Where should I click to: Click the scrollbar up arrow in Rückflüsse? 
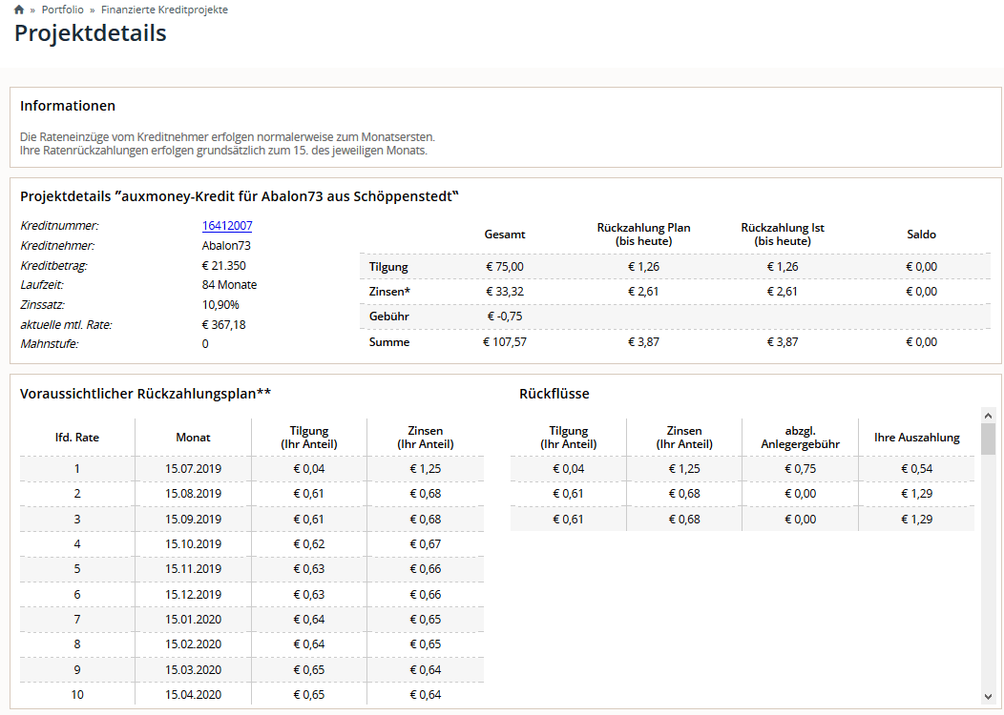(x=988, y=416)
